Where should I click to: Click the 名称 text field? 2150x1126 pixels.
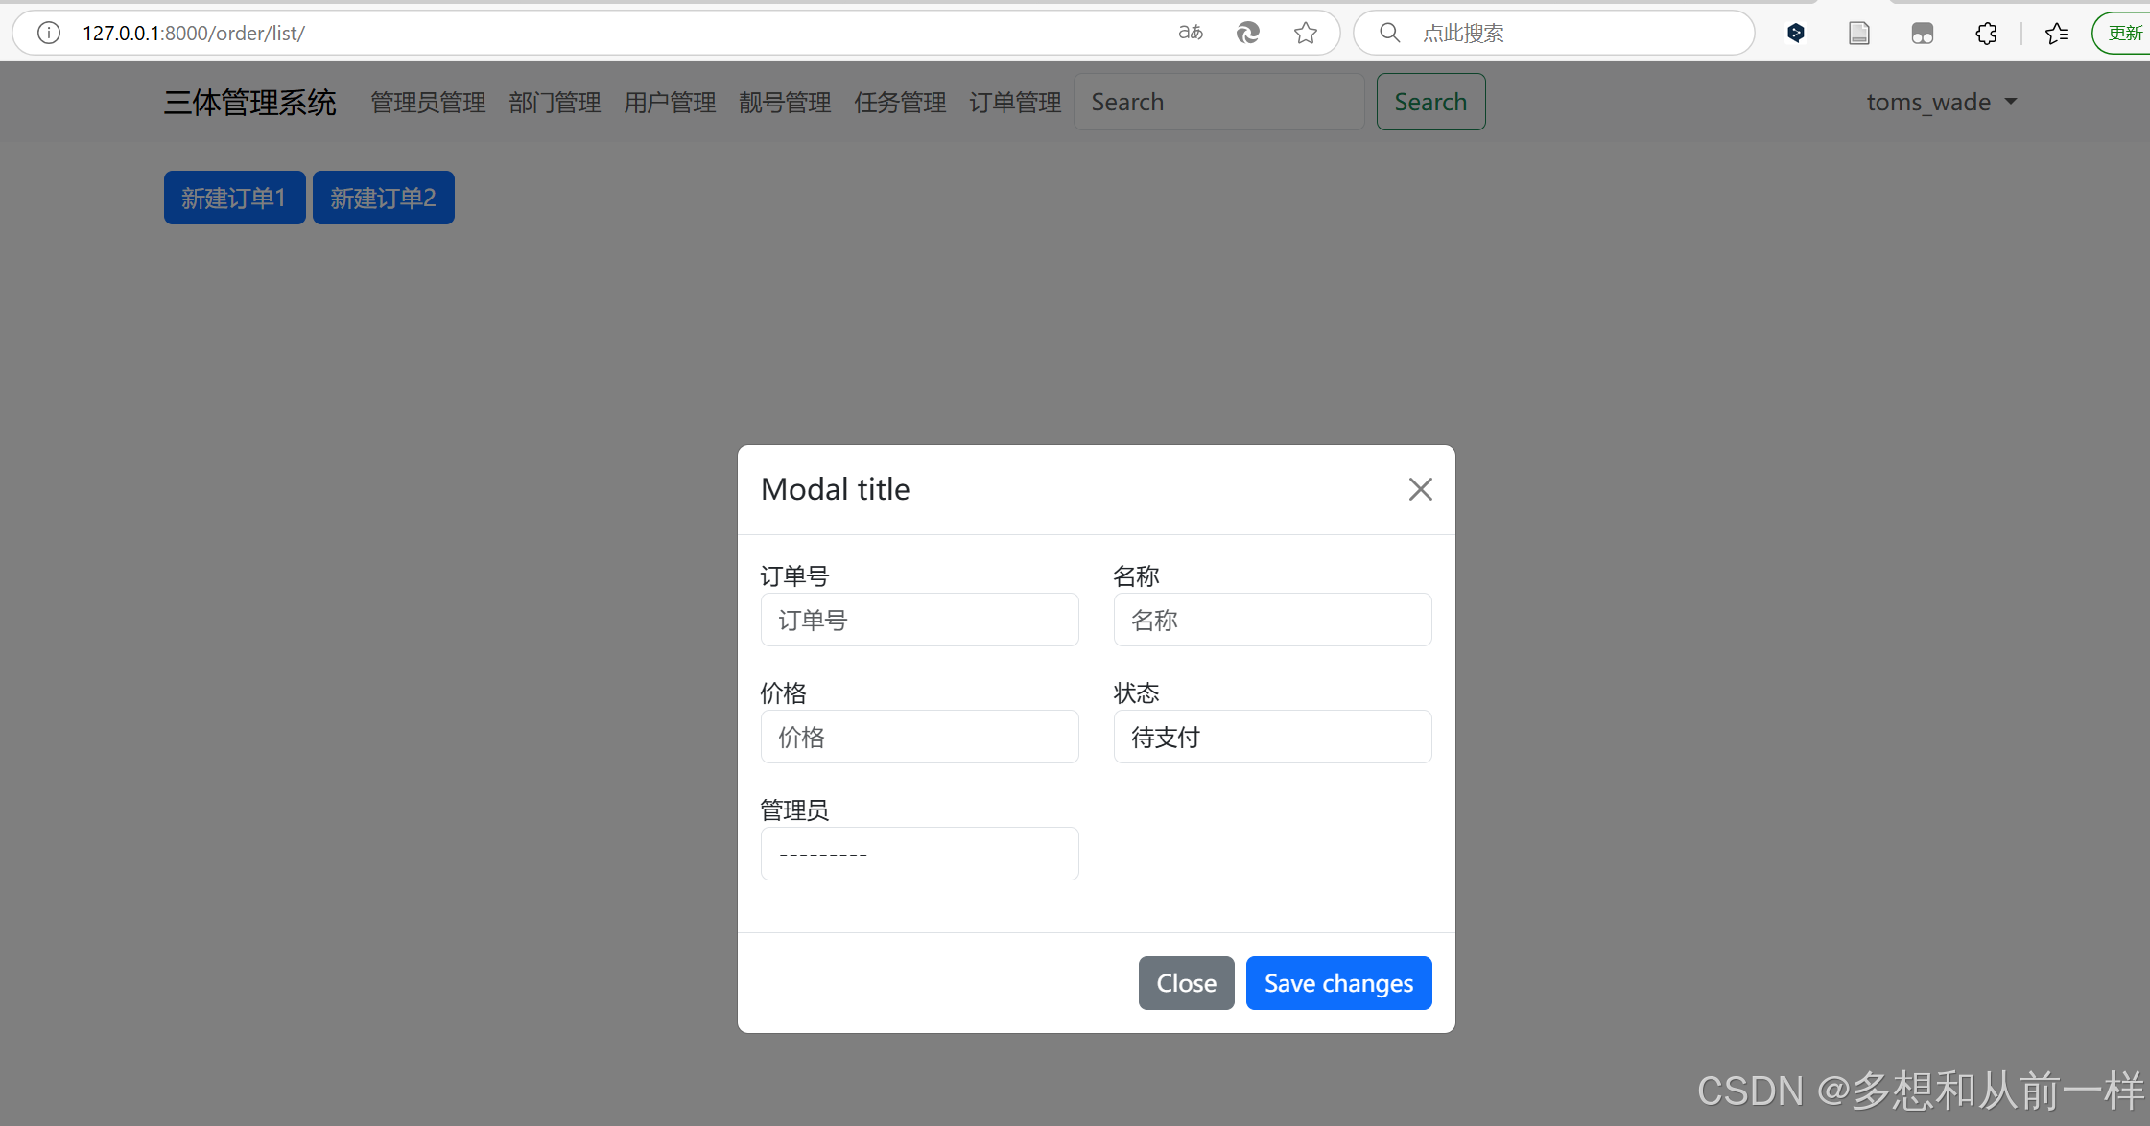1272,620
